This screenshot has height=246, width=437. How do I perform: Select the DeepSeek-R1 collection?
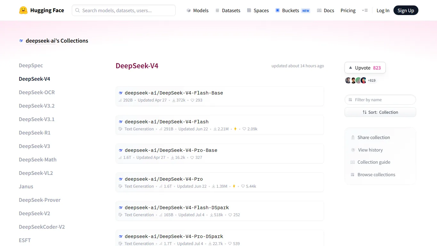pyautogui.click(x=35, y=133)
